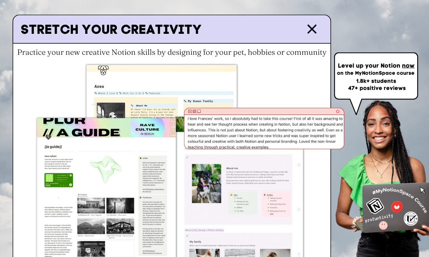
Task: Click the middle window icon on review card
Action: click(195, 111)
